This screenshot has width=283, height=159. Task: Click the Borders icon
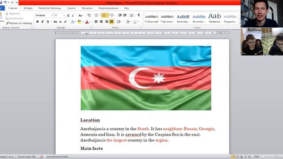tap(134, 22)
